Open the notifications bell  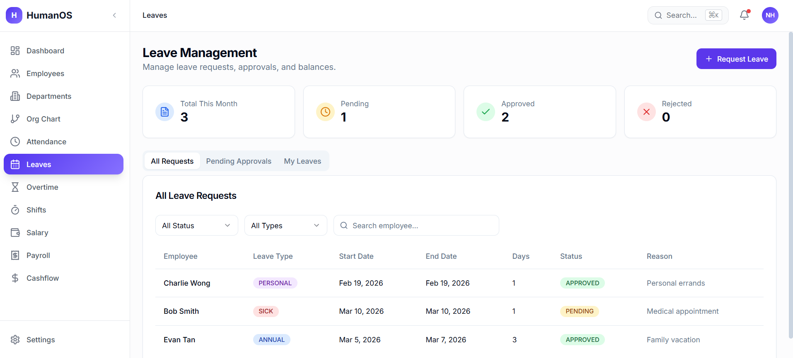[744, 15]
